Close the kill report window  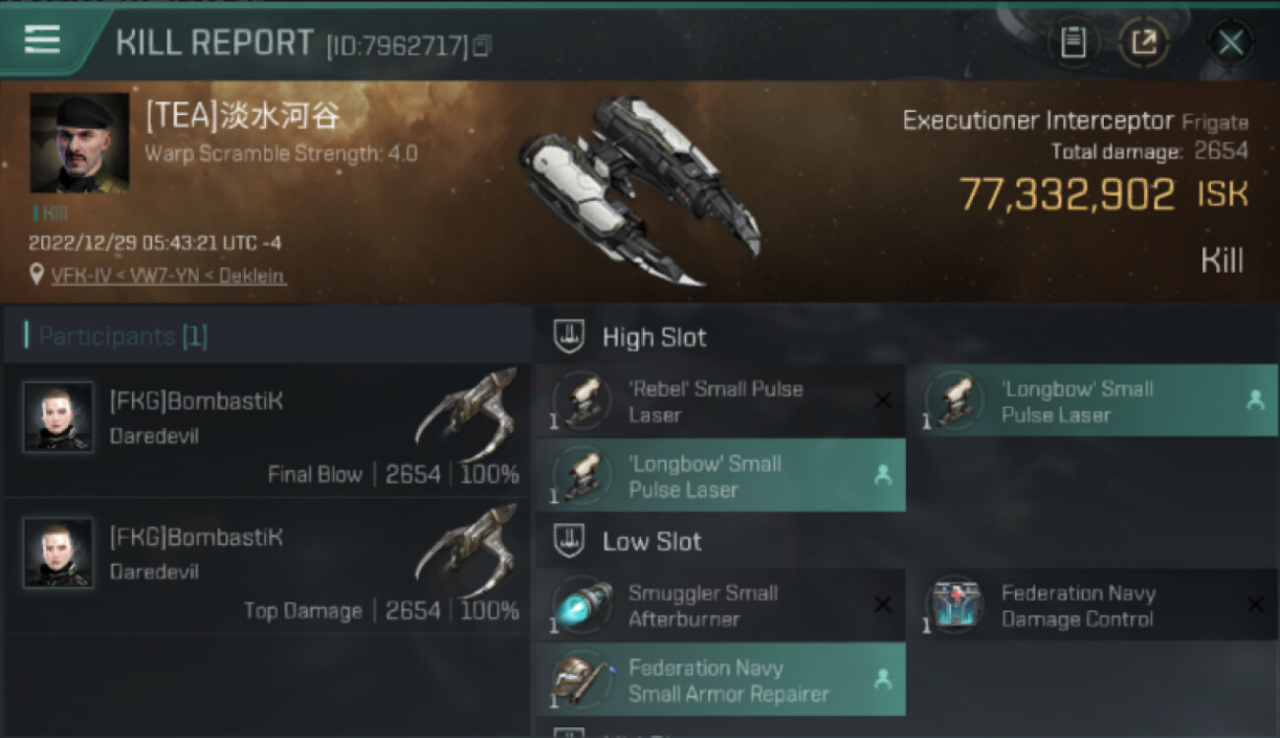click(1231, 42)
